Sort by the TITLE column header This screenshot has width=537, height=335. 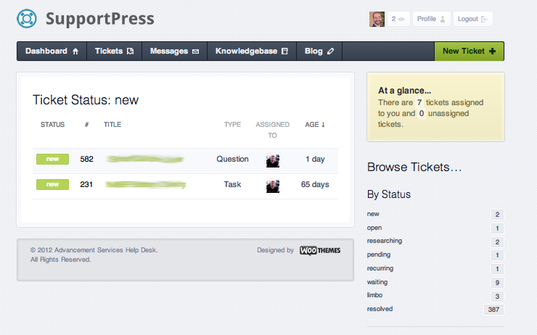(112, 125)
